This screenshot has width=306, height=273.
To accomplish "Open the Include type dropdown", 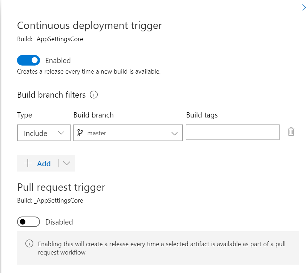I will pyautogui.click(x=44, y=133).
